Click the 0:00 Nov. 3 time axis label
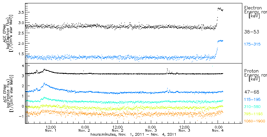267x137 pixels. 151,129
